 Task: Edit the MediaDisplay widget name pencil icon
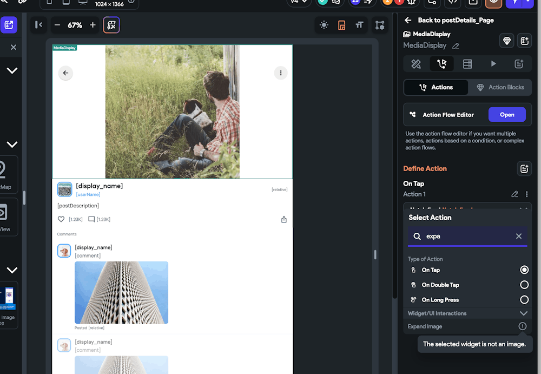coord(456,46)
